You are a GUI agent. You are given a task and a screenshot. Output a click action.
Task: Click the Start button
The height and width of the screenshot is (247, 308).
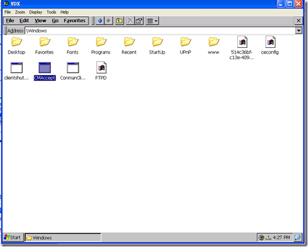coord(12,237)
